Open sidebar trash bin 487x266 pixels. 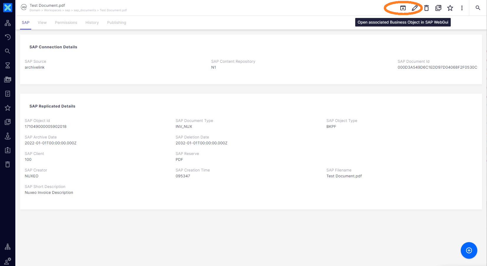pos(8,164)
